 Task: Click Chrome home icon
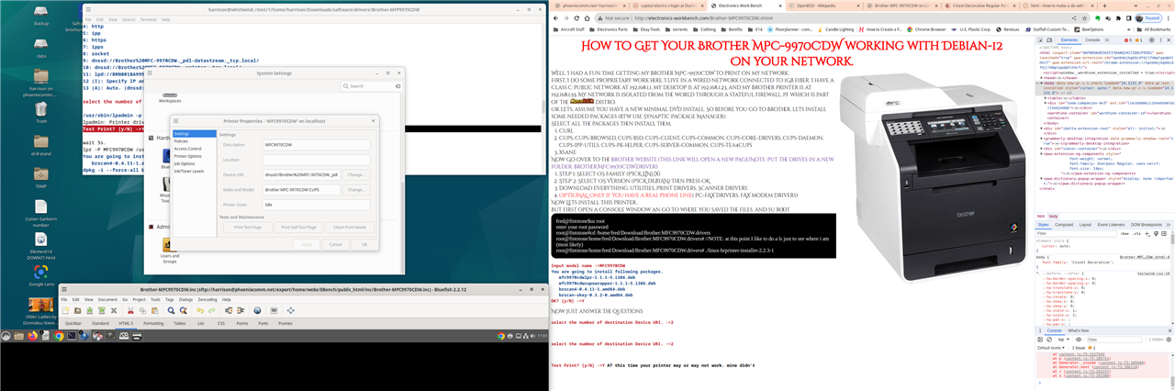pos(587,18)
